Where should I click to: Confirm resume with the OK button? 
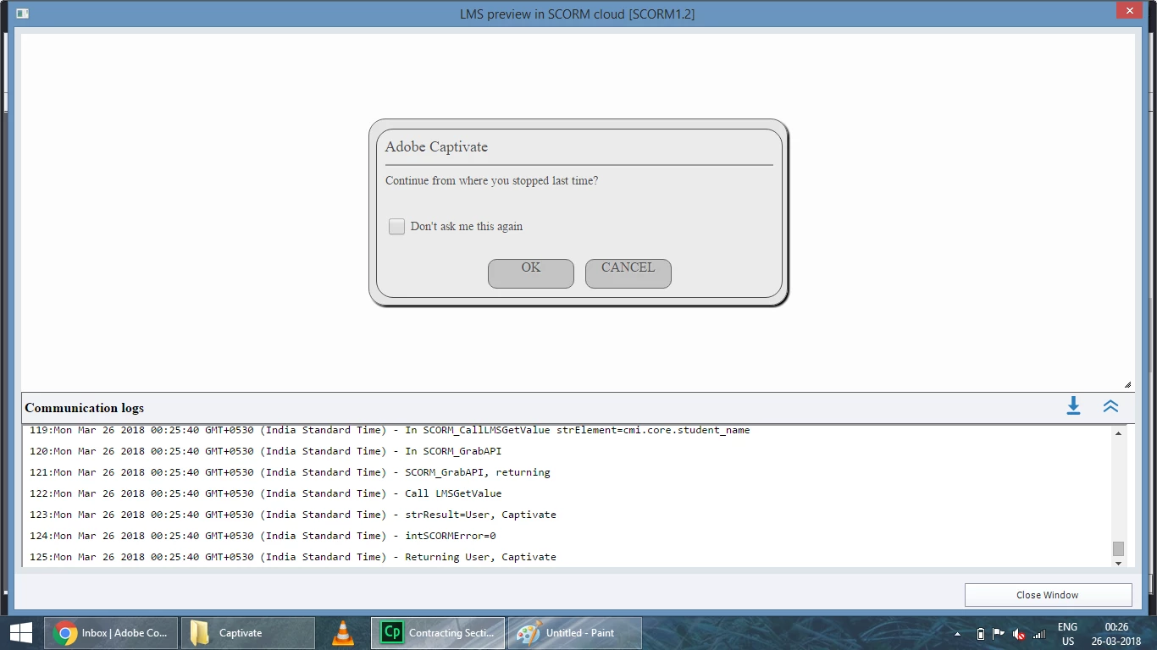tap(531, 273)
